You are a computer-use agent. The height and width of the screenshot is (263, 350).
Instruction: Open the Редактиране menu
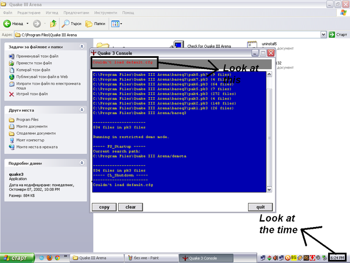(x=29, y=13)
